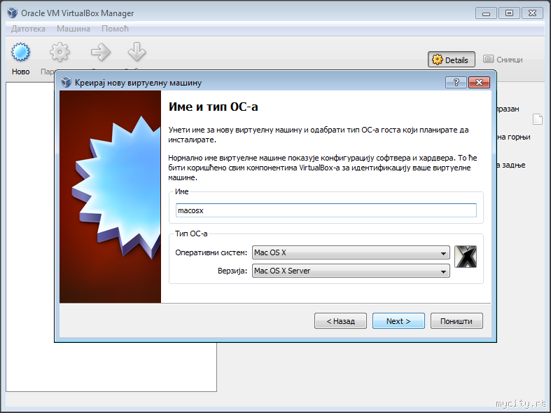
Task: Close the Креирај нову виртуелну машину dialog
Action: pyautogui.click(x=479, y=82)
